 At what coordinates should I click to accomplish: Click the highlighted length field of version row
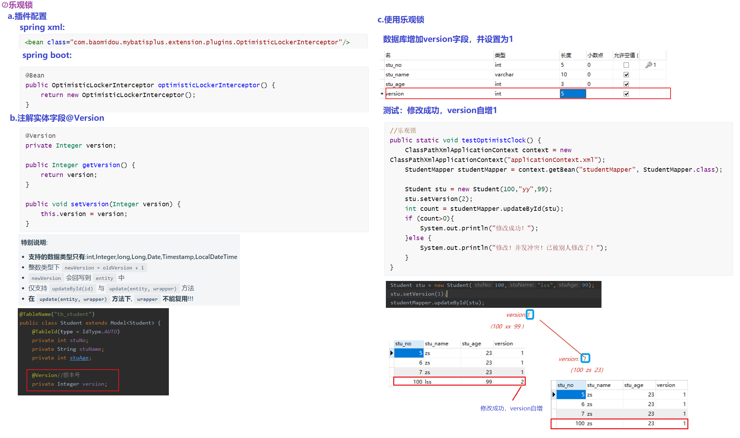click(573, 94)
